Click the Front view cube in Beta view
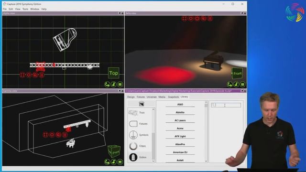 coord(237,73)
